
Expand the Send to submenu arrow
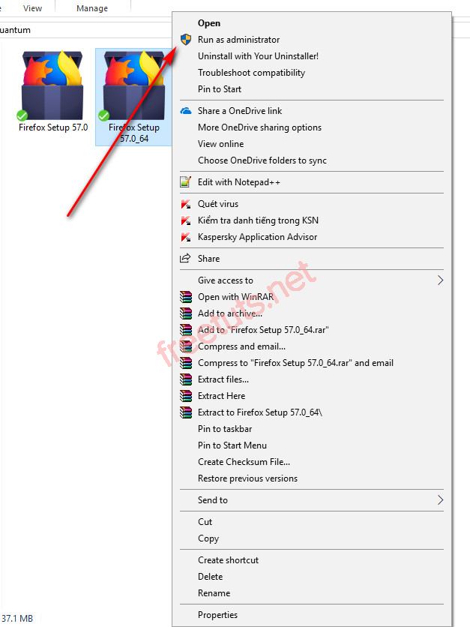(440, 499)
